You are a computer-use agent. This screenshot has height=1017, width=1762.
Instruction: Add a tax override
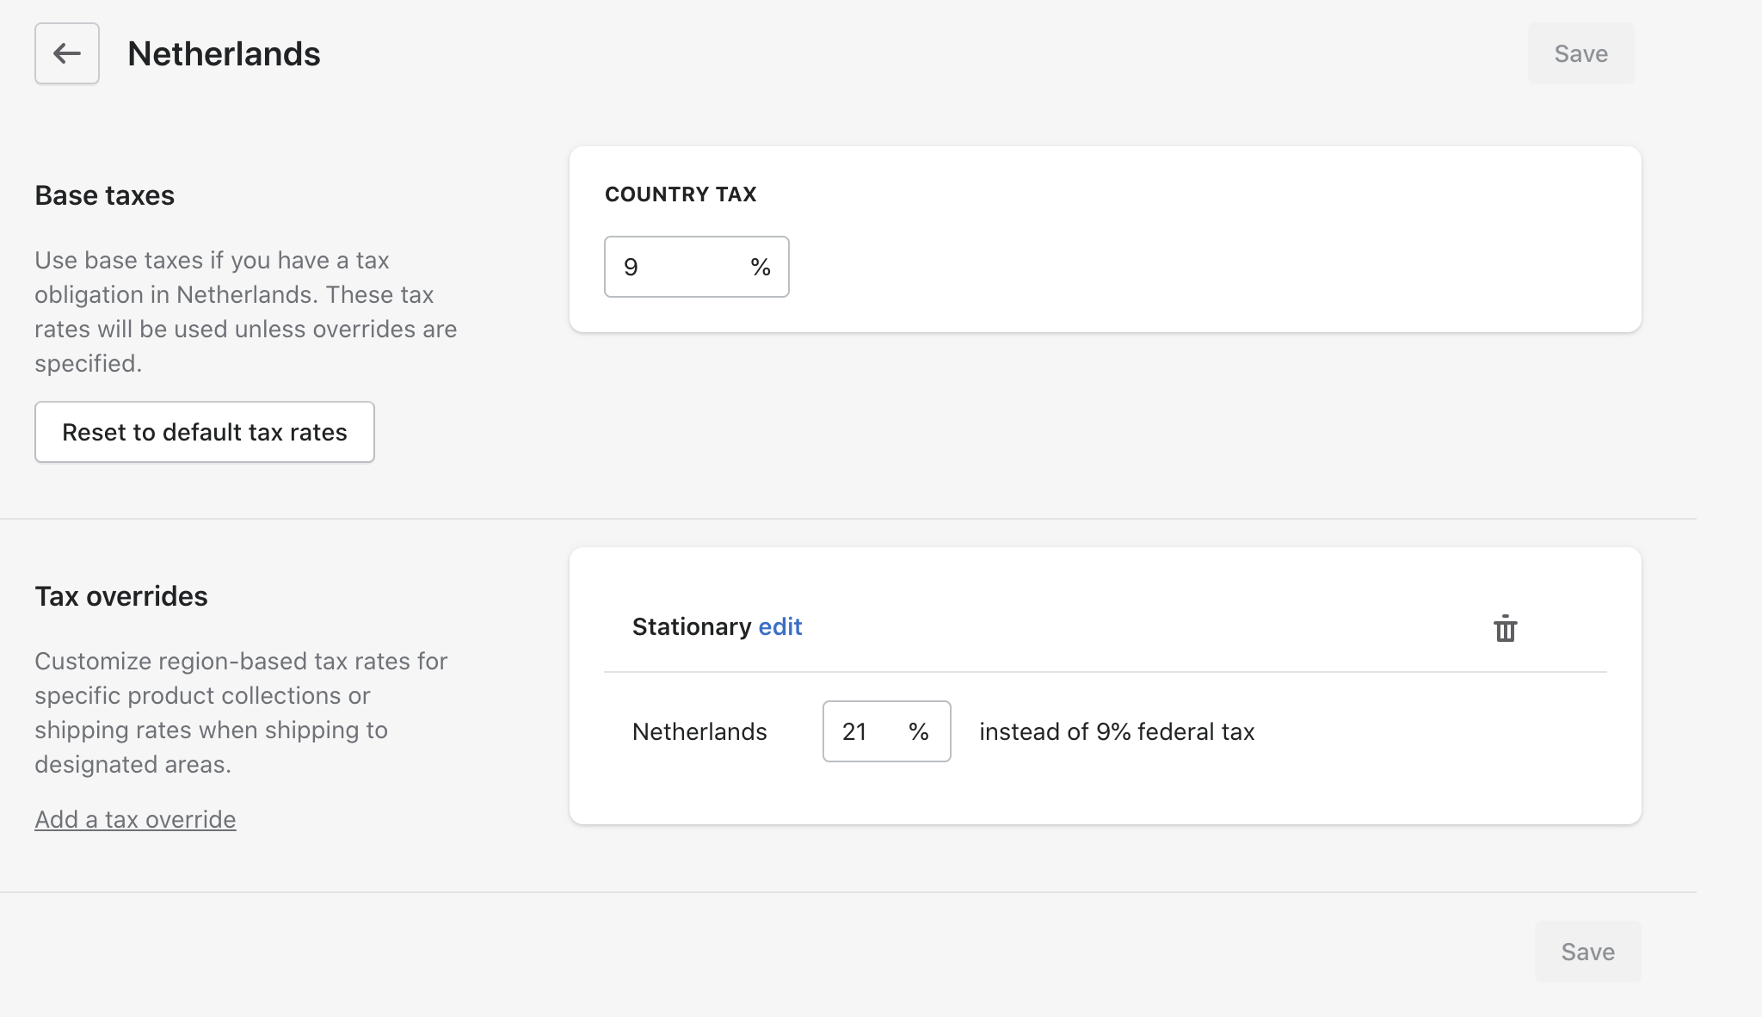click(135, 819)
